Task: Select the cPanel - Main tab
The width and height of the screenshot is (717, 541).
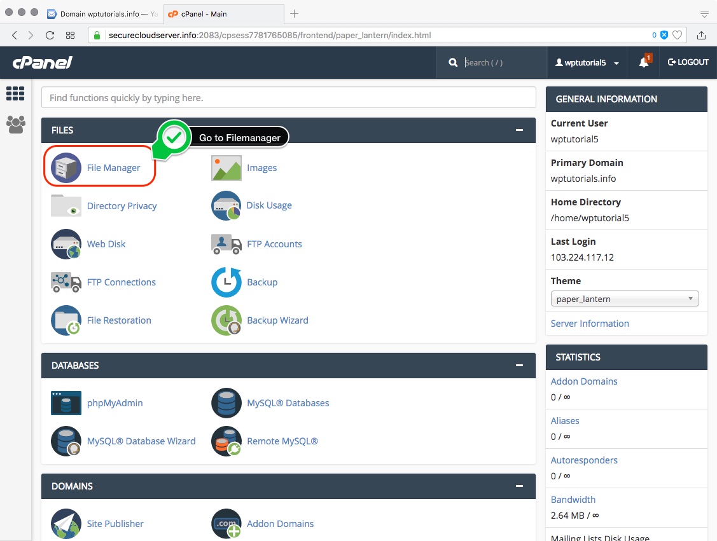Action: tap(223, 14)
